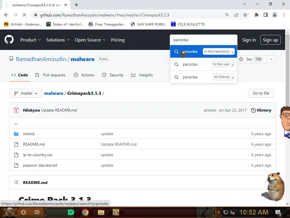Open FILE ROULETTE bookmark
Viewport: 290px width, 218px height.
click(x=188, y=24)
